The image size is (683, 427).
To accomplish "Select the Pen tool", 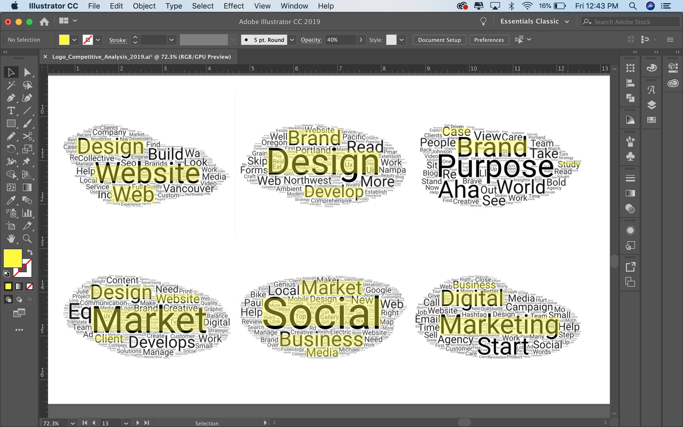I will pos(11,98).
